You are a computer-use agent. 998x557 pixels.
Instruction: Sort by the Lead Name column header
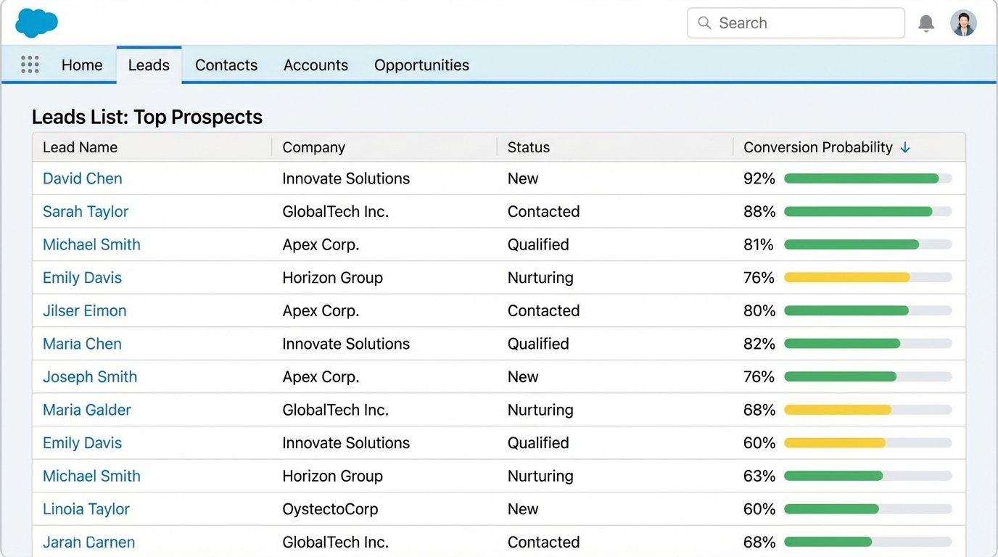[80, 147]
